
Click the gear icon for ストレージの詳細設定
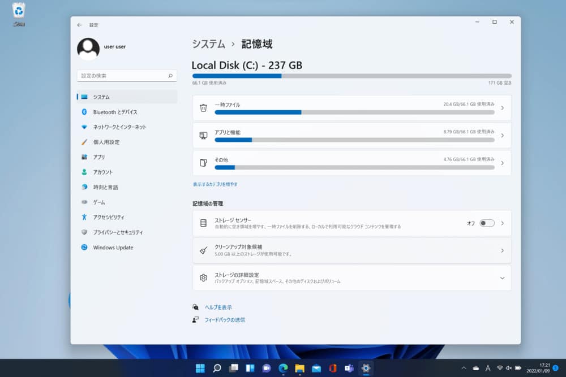(204, 277)
